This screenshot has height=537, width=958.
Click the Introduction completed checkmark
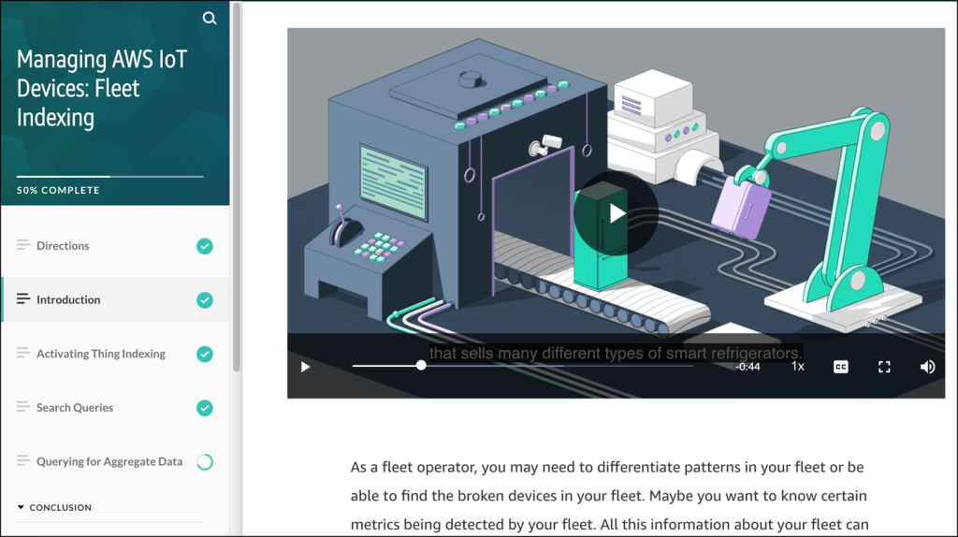point(205,300)
